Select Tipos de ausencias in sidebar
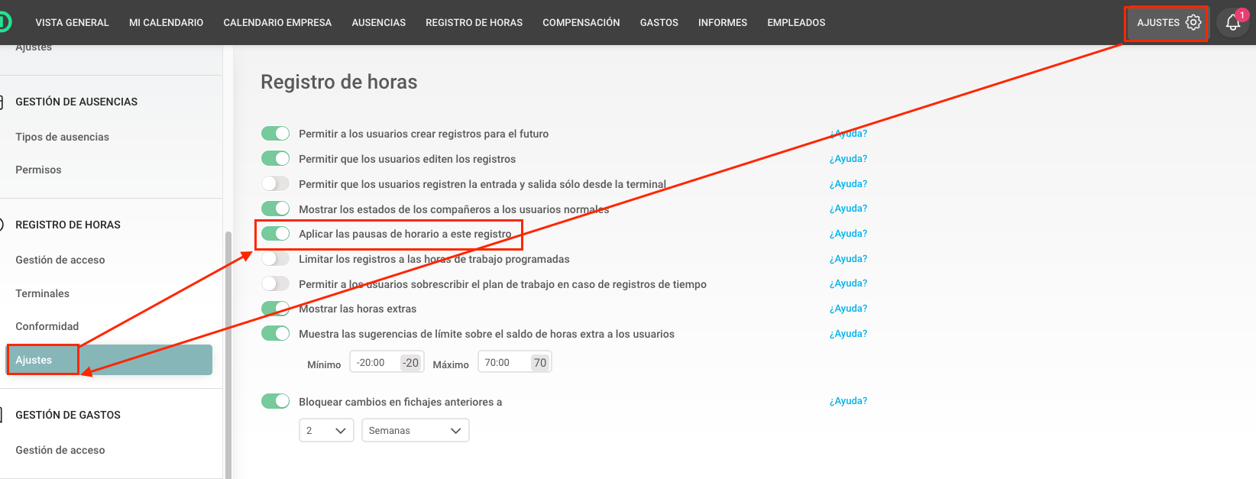 62,137
